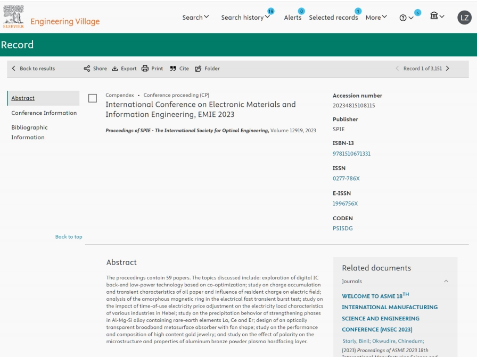Jump to Conference Information section
This screenshot has width=477, height=357.
click(44, 113)
